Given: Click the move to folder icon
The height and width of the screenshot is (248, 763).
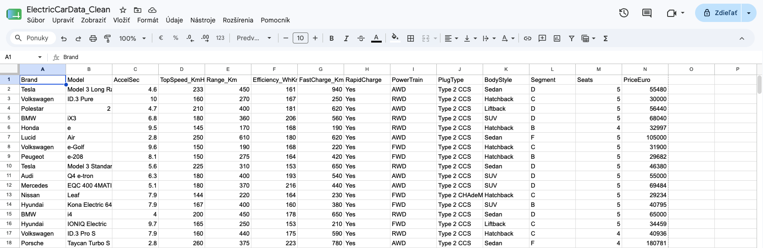Looking at the screenshot, I should 138,10.
